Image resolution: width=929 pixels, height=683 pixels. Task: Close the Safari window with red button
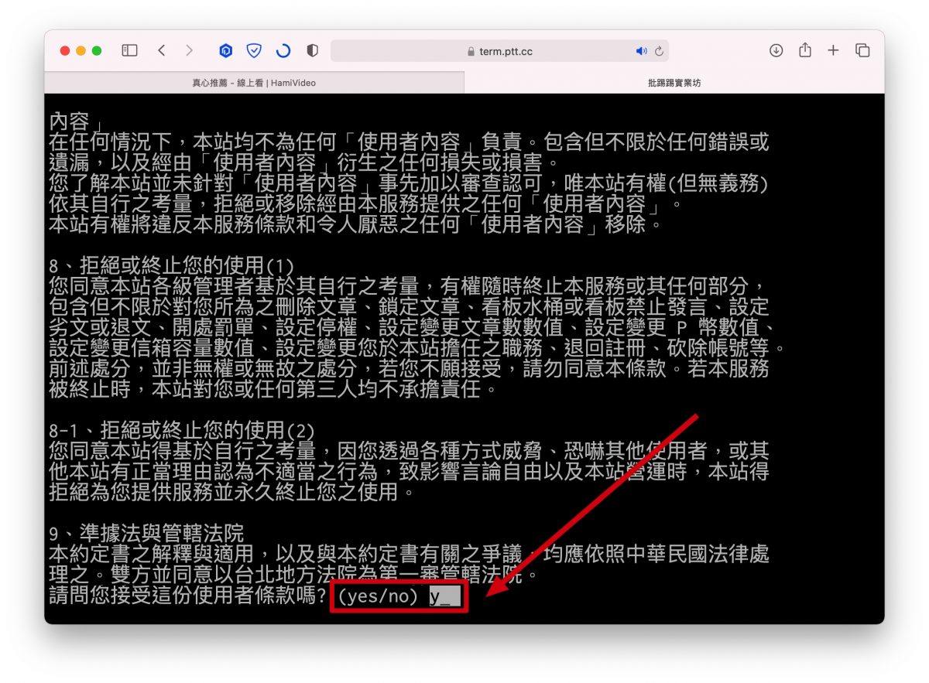[65, 50]
